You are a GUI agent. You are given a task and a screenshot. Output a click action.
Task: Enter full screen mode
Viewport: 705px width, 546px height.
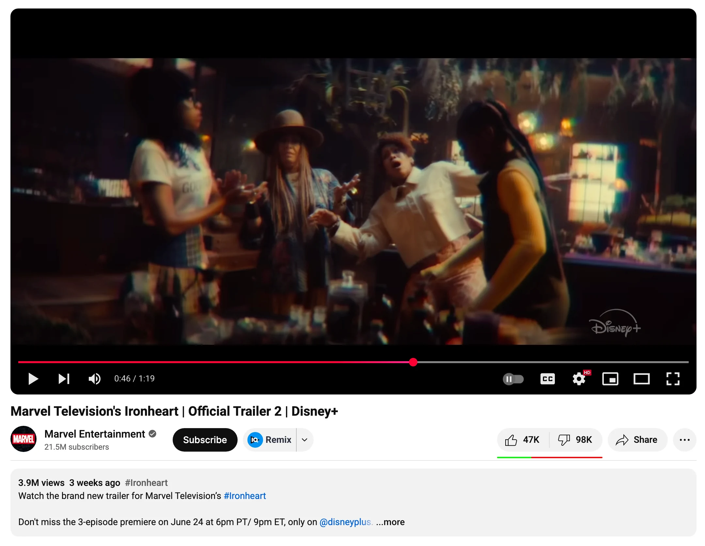tap(673, 379)
